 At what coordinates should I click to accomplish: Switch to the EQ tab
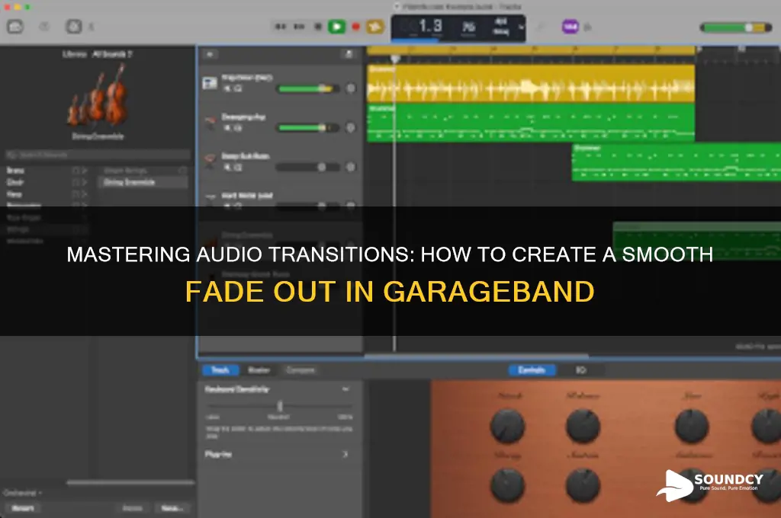click(x=580, y=369)
